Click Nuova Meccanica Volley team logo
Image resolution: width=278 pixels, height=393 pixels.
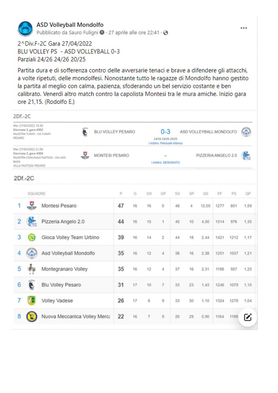pos(31,316)
